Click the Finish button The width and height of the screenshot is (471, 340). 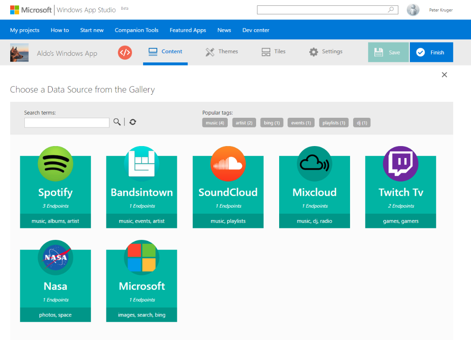pyautogui.click(x=431, y=52)
